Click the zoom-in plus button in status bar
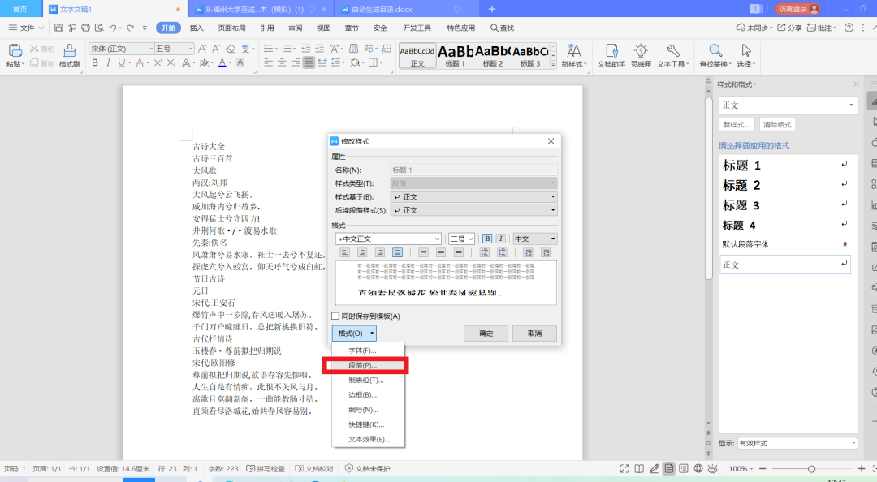 click(x=862, y=468)
